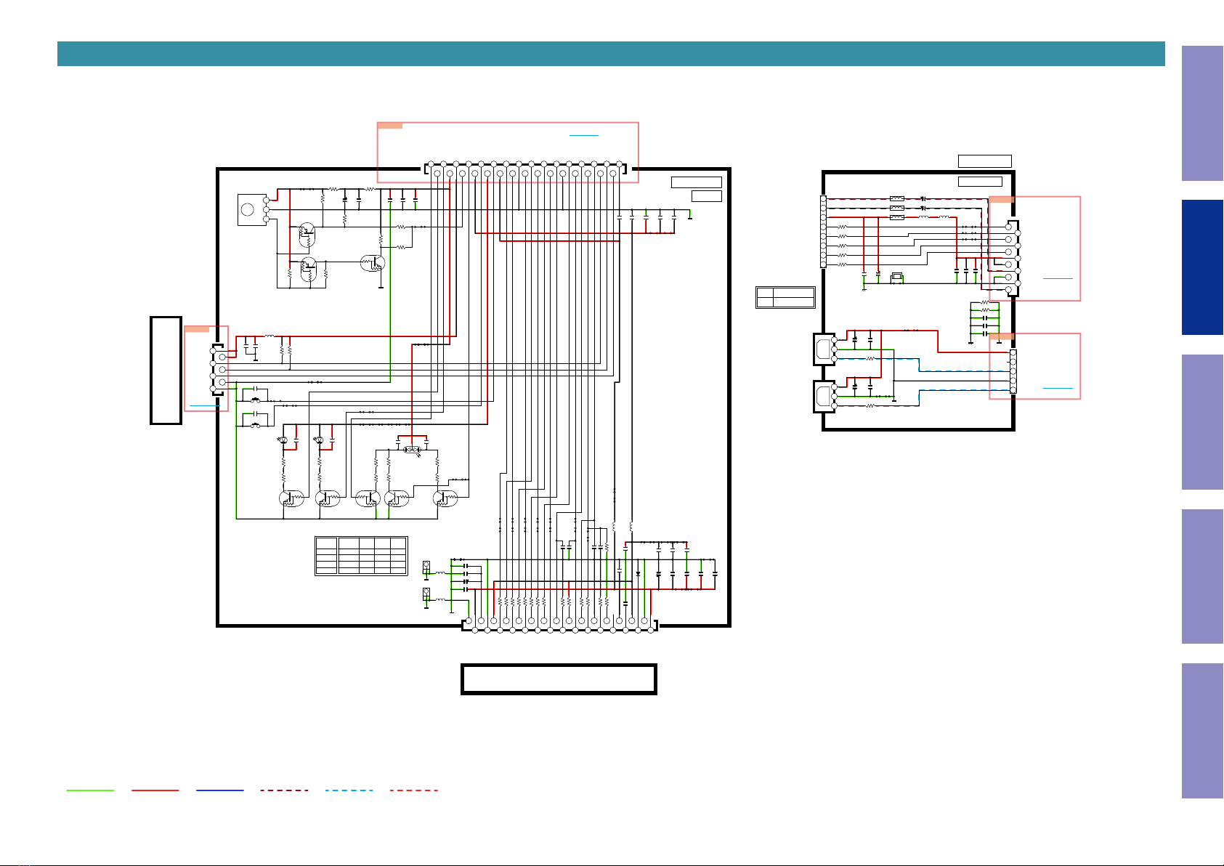Select lone transistor right of stacked transistor pair
1224x866 pixels.
coord(372,263)
